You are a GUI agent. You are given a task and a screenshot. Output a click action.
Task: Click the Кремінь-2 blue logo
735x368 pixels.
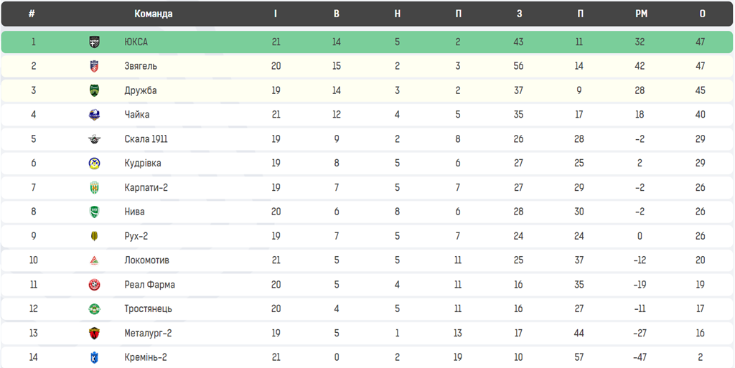pos(94,358)
